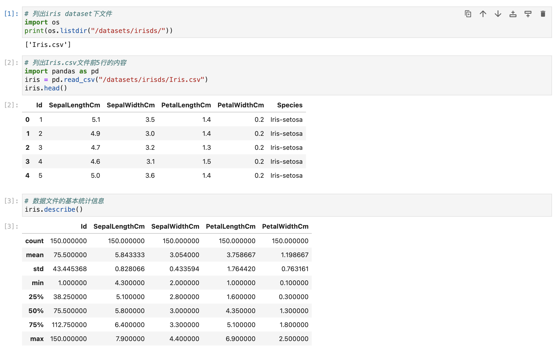The image size is (558, 352).
Task: Duplicate the first cell with the copy icon
Action: tap(468, 14)
